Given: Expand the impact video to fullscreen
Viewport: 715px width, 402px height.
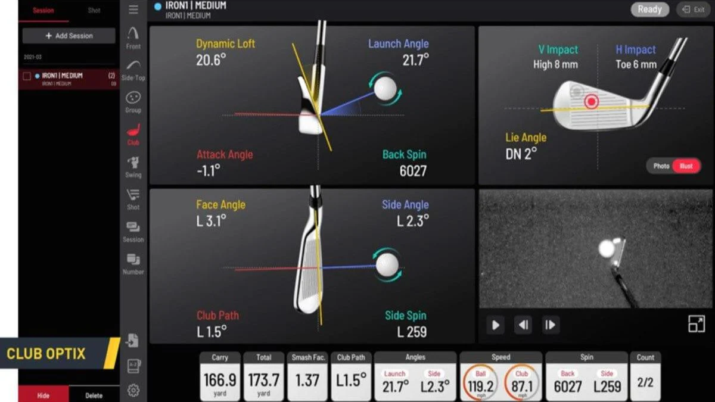Looking at the screenshot, I should (696, 324).
